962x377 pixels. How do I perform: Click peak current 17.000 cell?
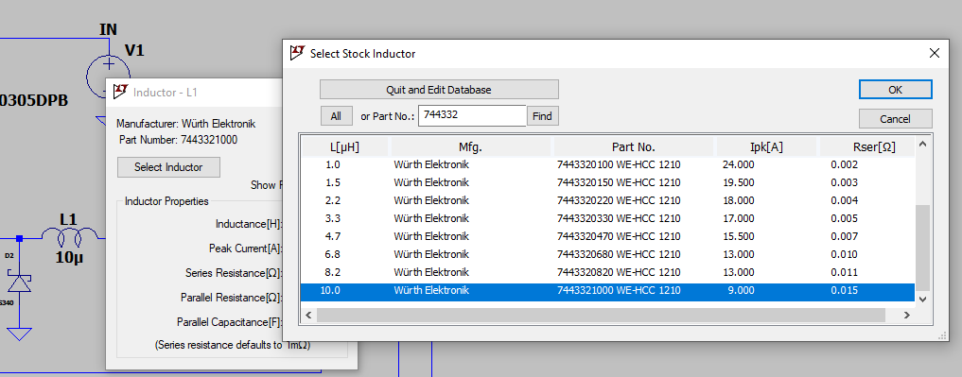pos(739,218)
